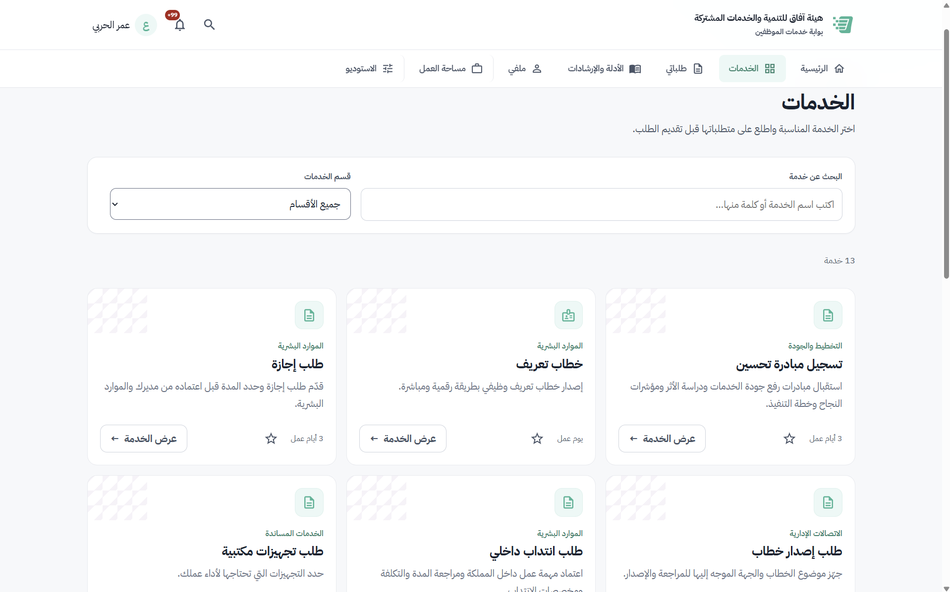Click the page vertical scrollbar thumb
This screenshot has width=950, height=592.
click(946, 153)
